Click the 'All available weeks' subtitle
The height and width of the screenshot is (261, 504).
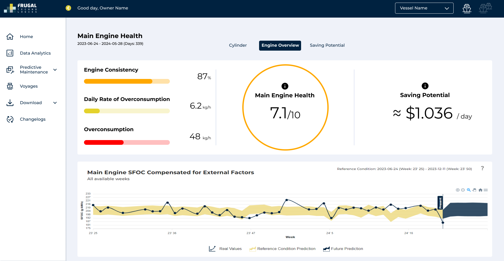pyautogui.click(x=108, y=179)
